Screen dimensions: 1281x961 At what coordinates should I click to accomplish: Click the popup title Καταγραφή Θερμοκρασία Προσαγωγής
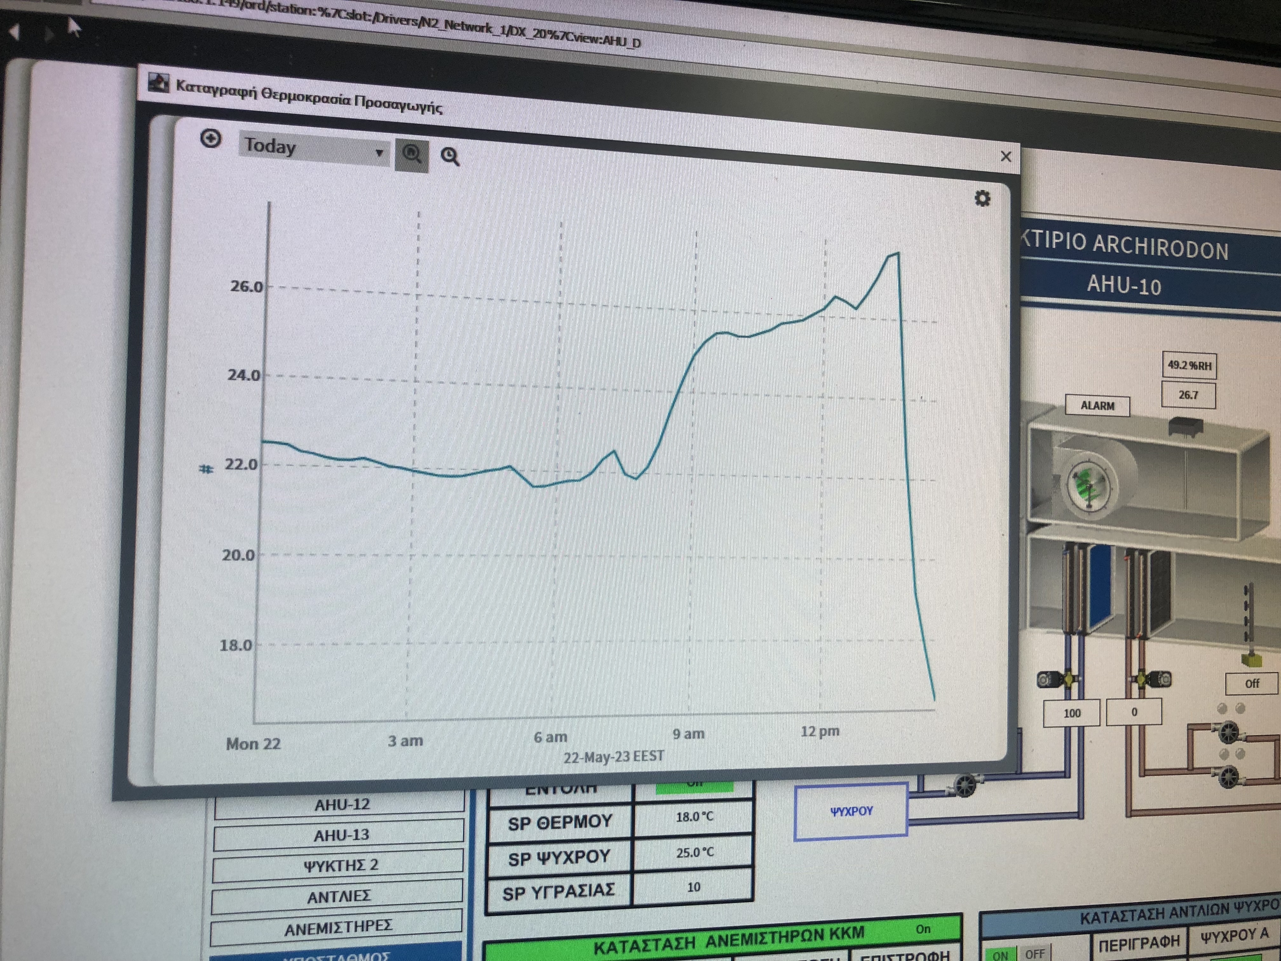tap(309, 96)
